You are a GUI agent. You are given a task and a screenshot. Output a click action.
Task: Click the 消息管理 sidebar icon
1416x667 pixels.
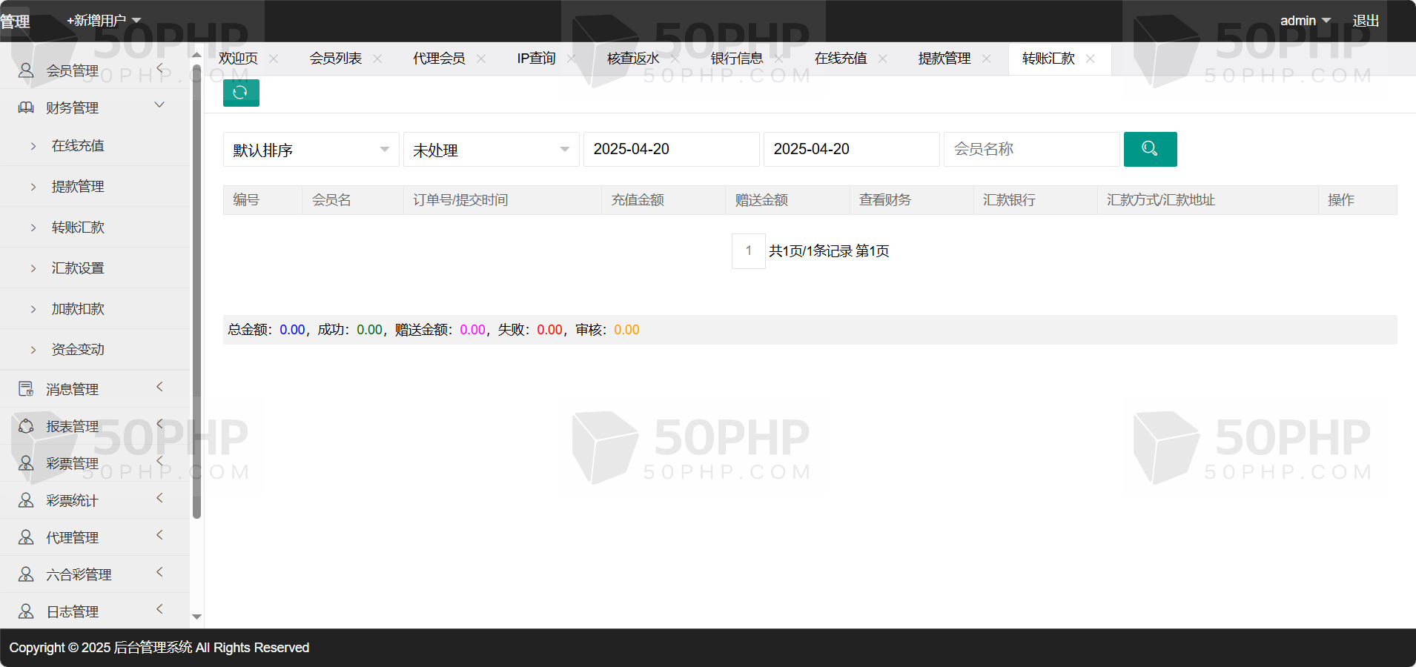point(26,389)
